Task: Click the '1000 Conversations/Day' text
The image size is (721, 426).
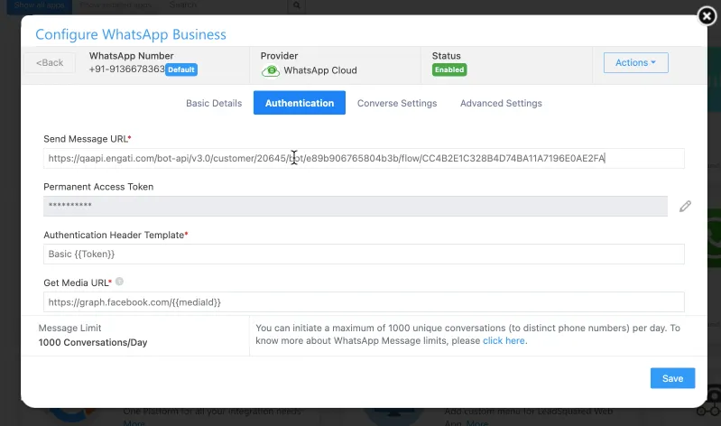Action: [x=93, y=342]
